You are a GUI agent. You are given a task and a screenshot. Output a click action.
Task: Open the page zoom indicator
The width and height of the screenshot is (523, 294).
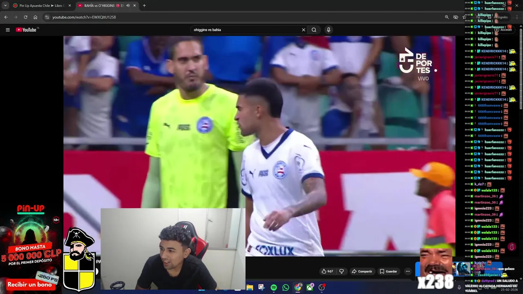[447, 17]
